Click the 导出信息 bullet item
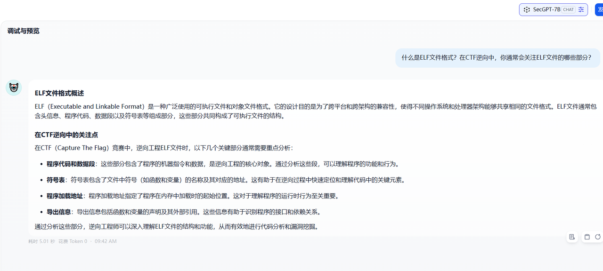The height and width of the screenshot is (271, 603). point(58,212)
